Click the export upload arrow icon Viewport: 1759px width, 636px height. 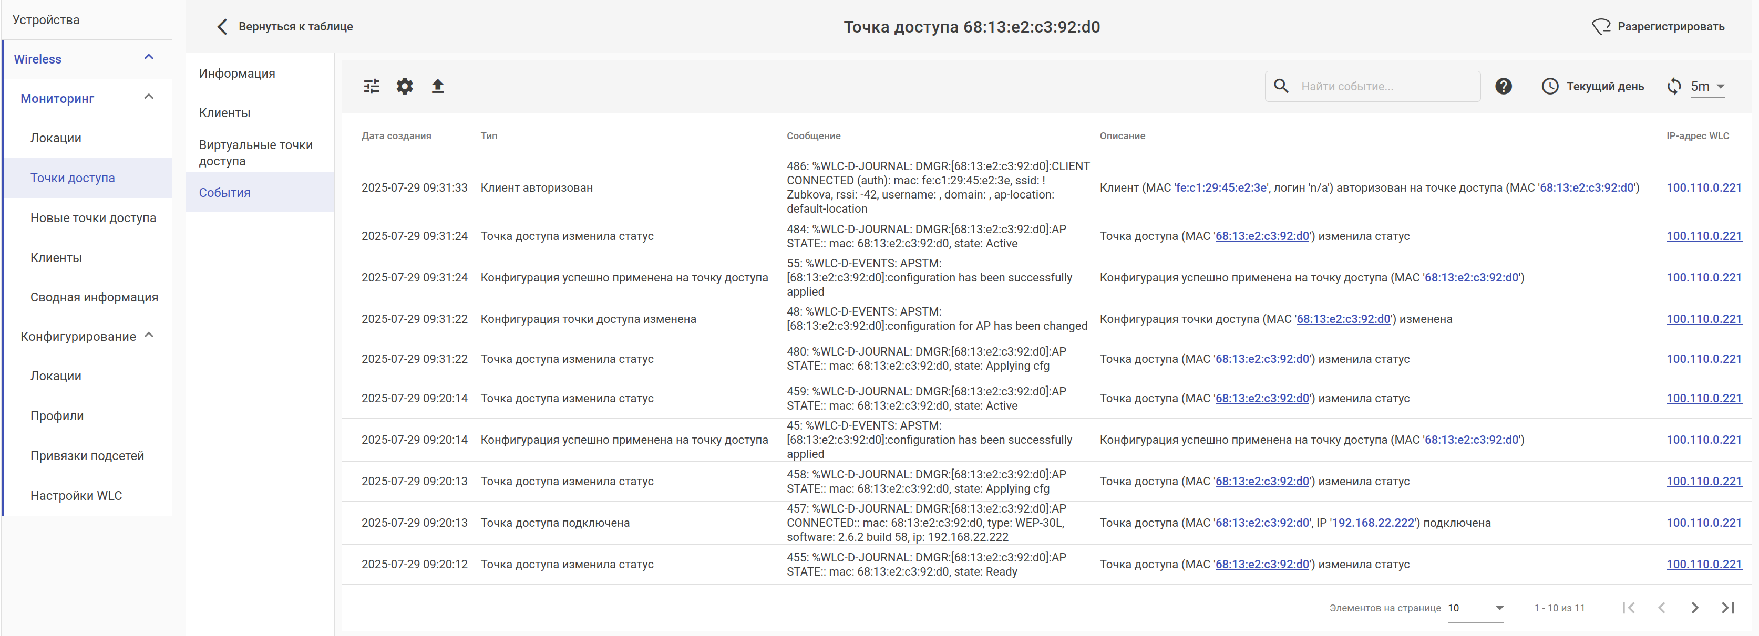[438, 86]
